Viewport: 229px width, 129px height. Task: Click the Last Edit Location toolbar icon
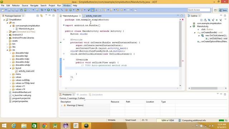click(x=118, y=10)
